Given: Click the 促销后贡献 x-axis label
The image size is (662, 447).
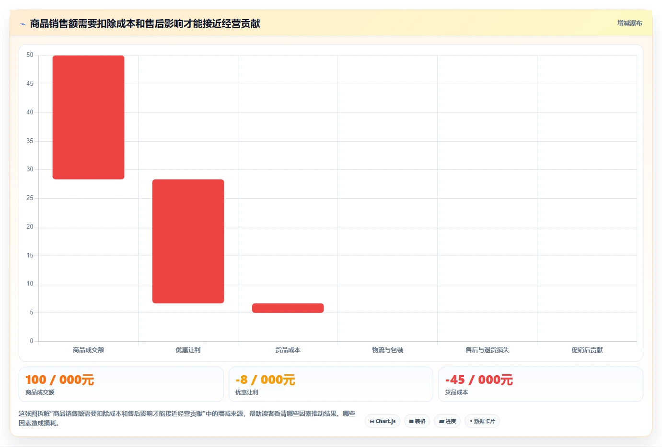Looking at the screenshot, I should point(587,350).
